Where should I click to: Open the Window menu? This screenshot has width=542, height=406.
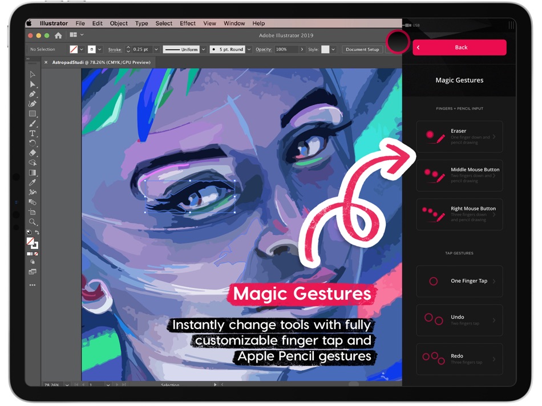pos(234,23)
